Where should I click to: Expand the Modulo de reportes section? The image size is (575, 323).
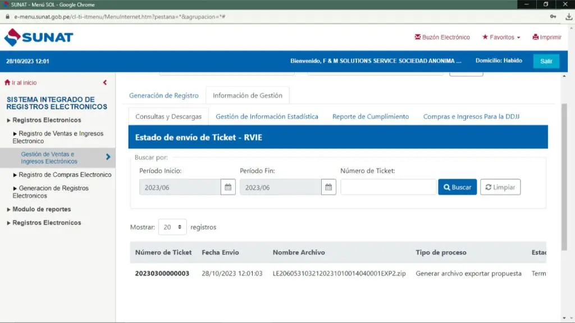point(42,209)
